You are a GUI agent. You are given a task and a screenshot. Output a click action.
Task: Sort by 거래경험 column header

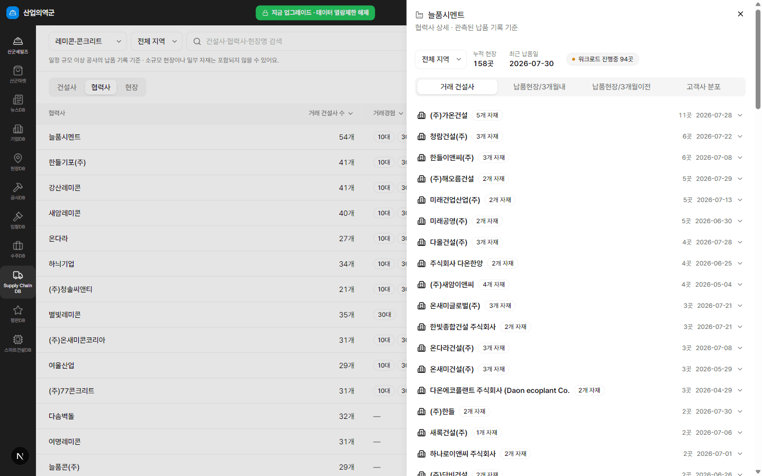388,113
